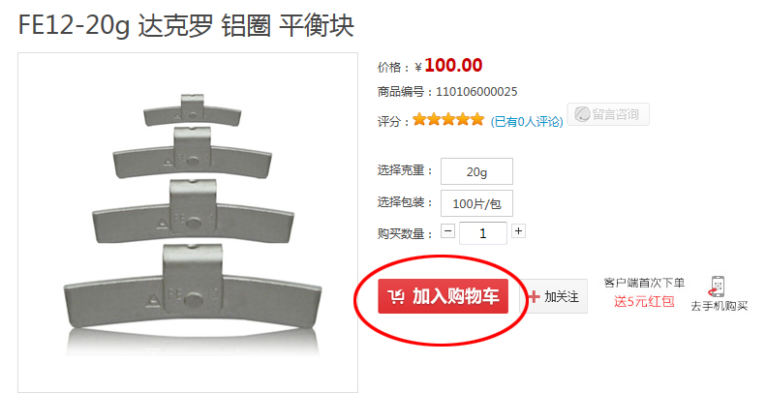
Task: Click the first rating star
Action: pyautogui.click(x=419, y=119)
